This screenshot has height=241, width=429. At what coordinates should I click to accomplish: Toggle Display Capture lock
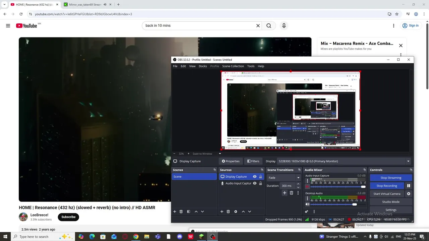(x=260, y=177)
